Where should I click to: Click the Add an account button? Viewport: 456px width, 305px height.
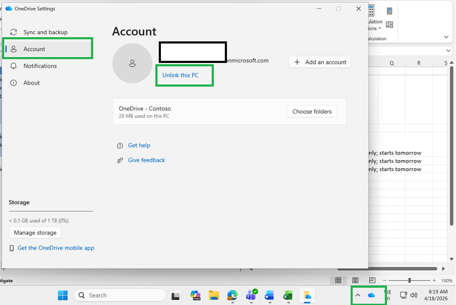(320, 62)
